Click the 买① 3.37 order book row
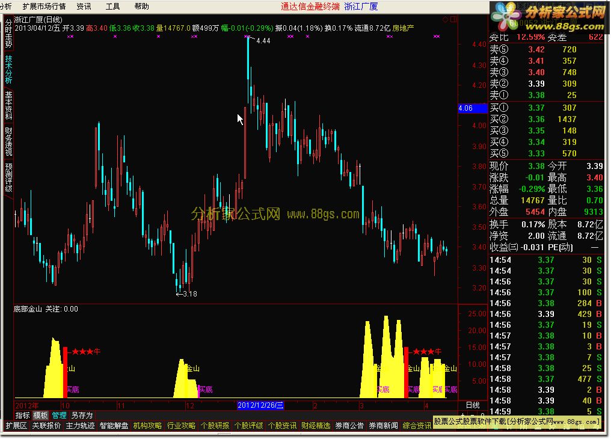611x439 pixels. [546, 108]
